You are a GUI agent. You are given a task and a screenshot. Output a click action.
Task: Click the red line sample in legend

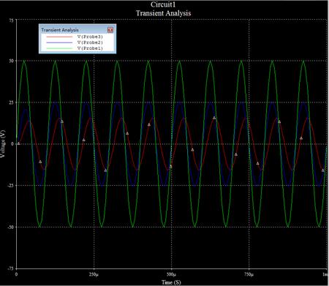(x=59, y=37)
